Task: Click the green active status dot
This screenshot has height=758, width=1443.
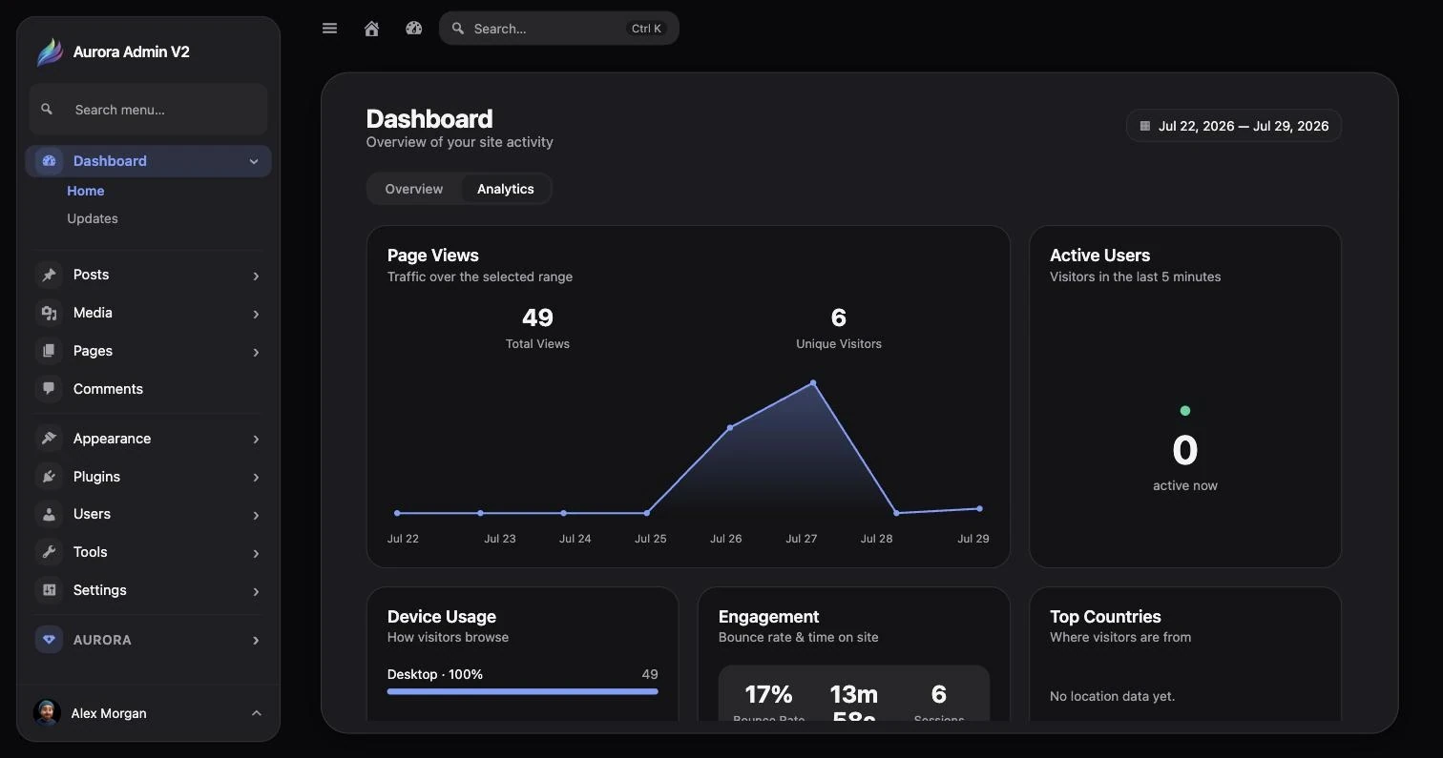Action: click(x=1185, y=411)
